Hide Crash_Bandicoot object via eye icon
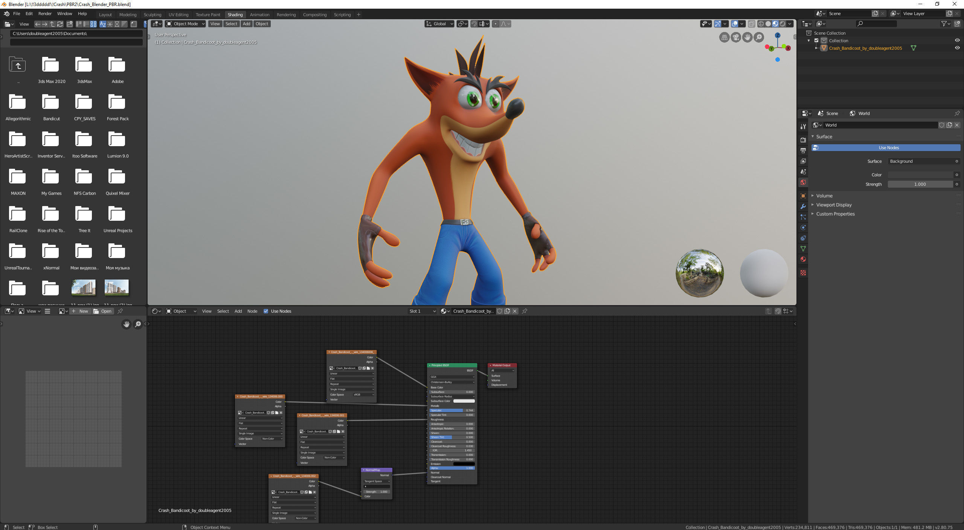The width and height of the screenshot is (964, 530). pyautogui.click(x=957, y=48)
